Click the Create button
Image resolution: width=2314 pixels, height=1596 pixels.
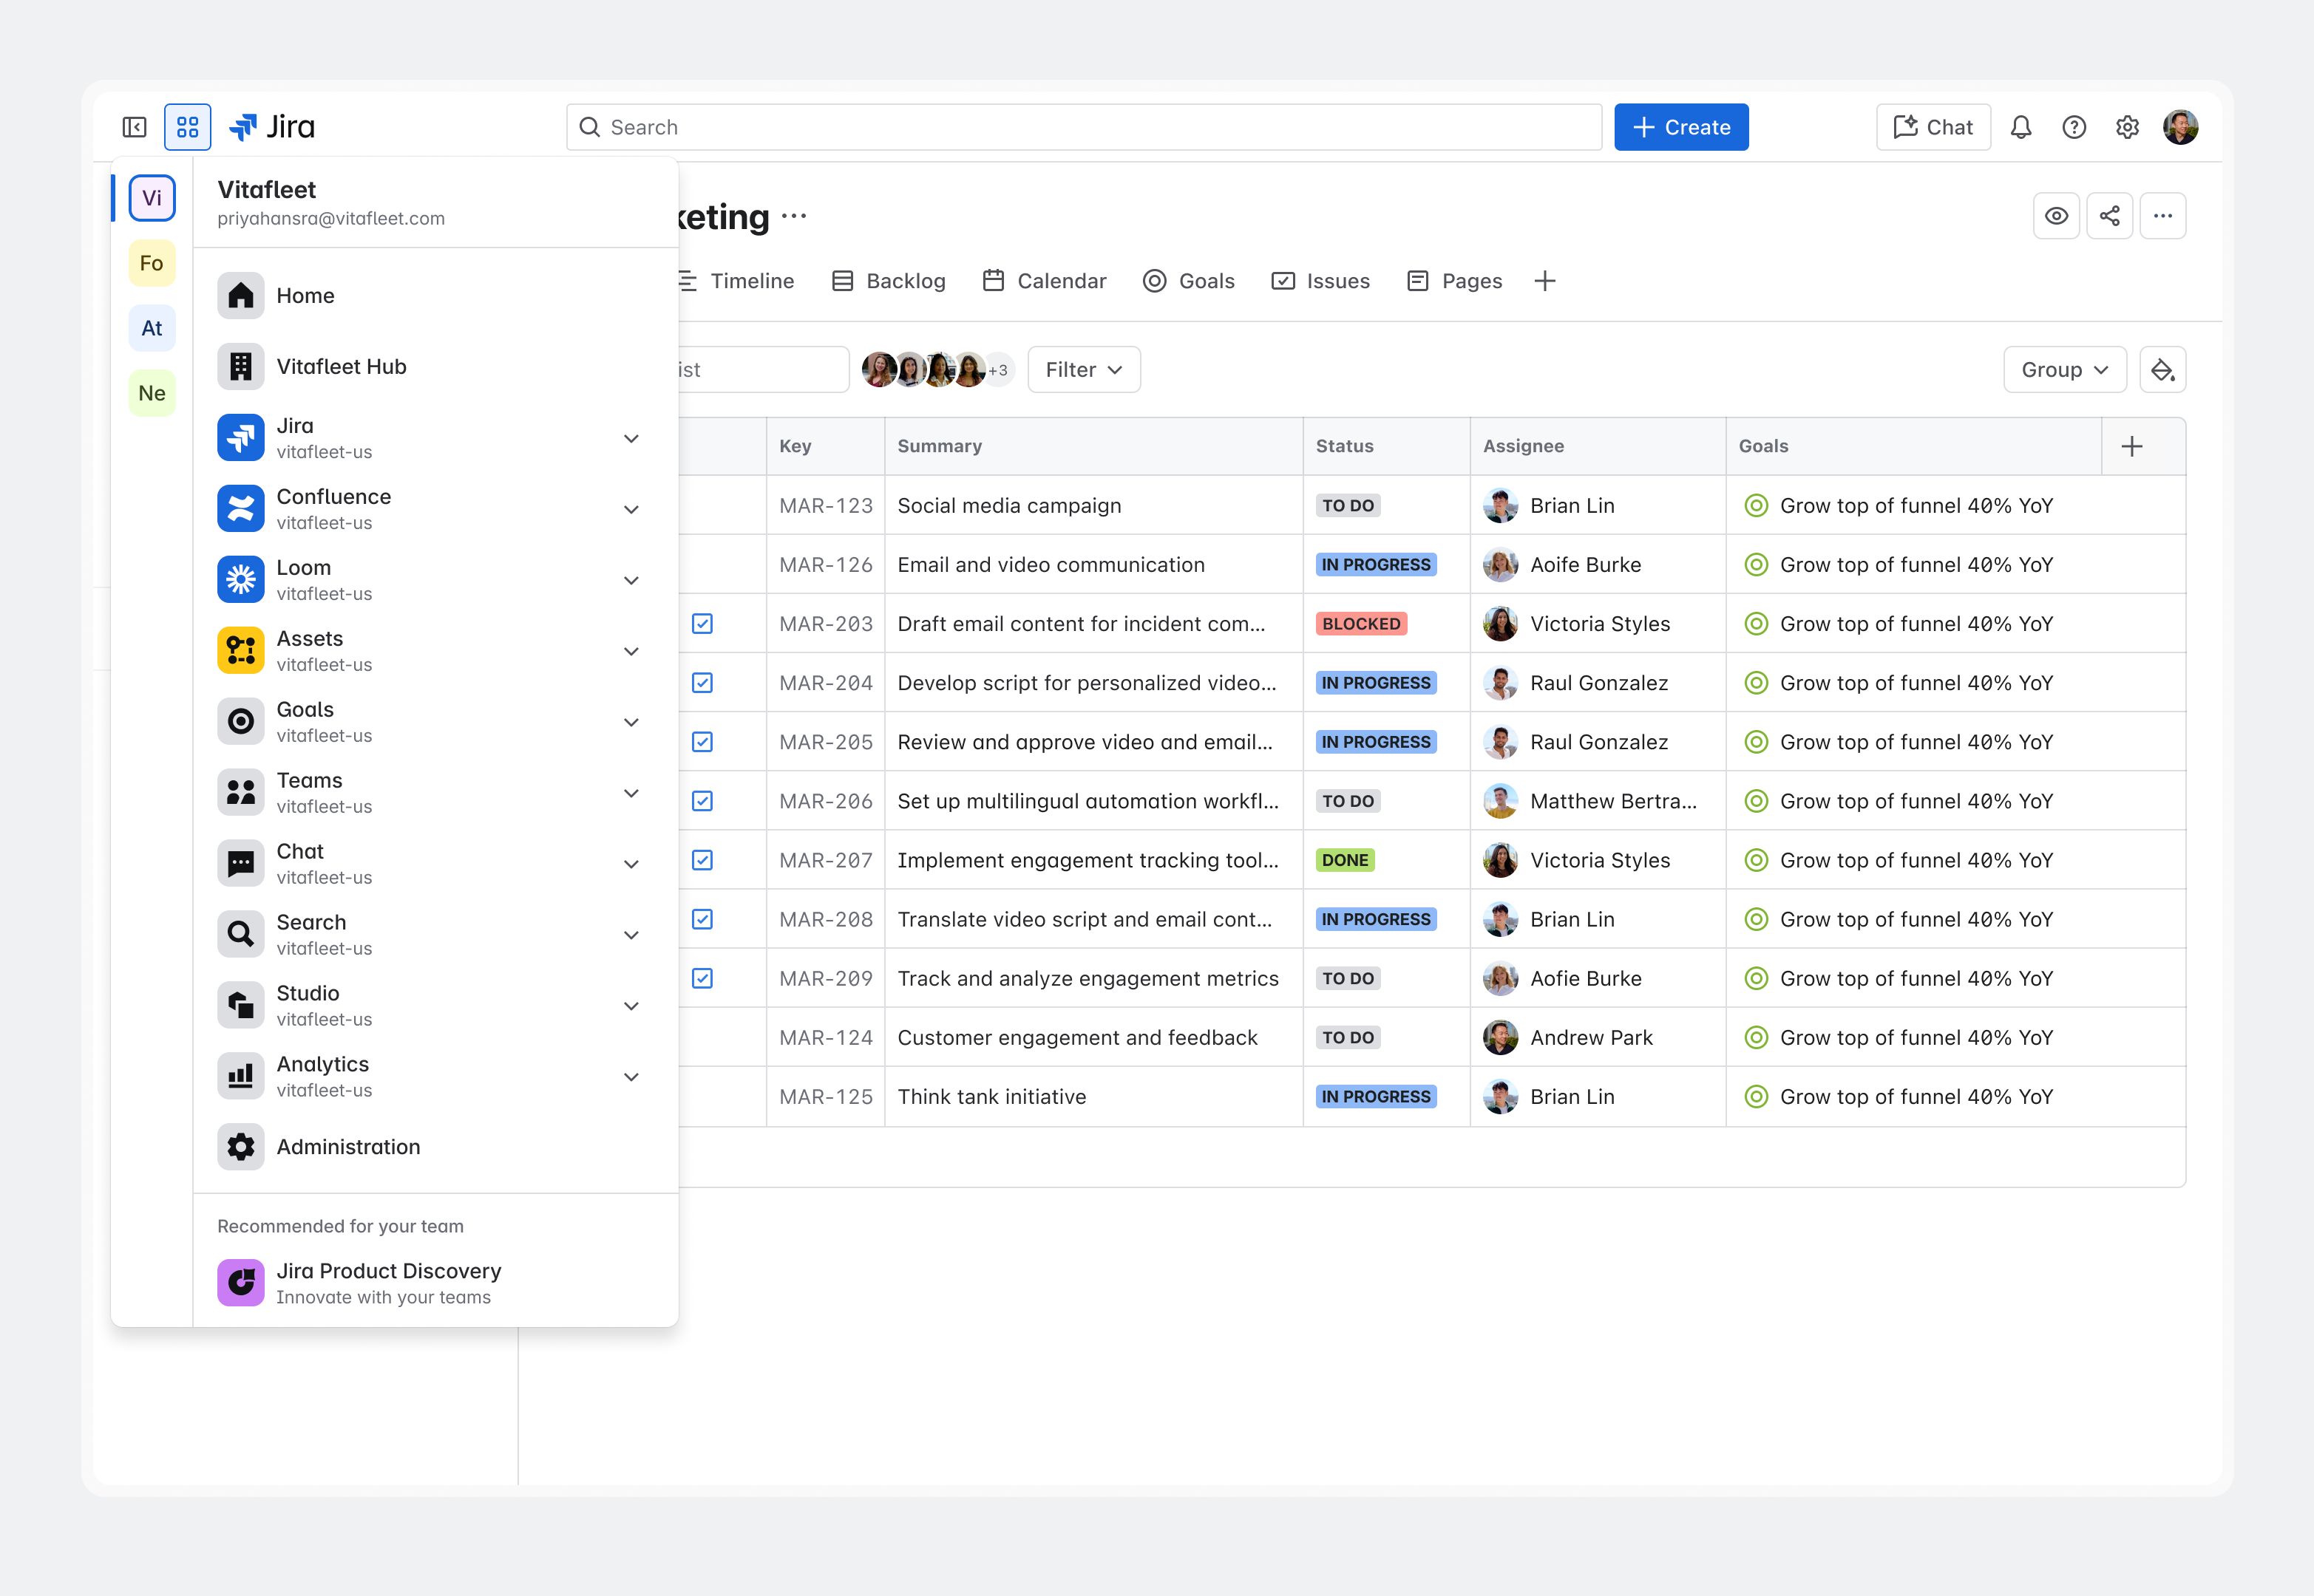click(x=1680, y=127)
